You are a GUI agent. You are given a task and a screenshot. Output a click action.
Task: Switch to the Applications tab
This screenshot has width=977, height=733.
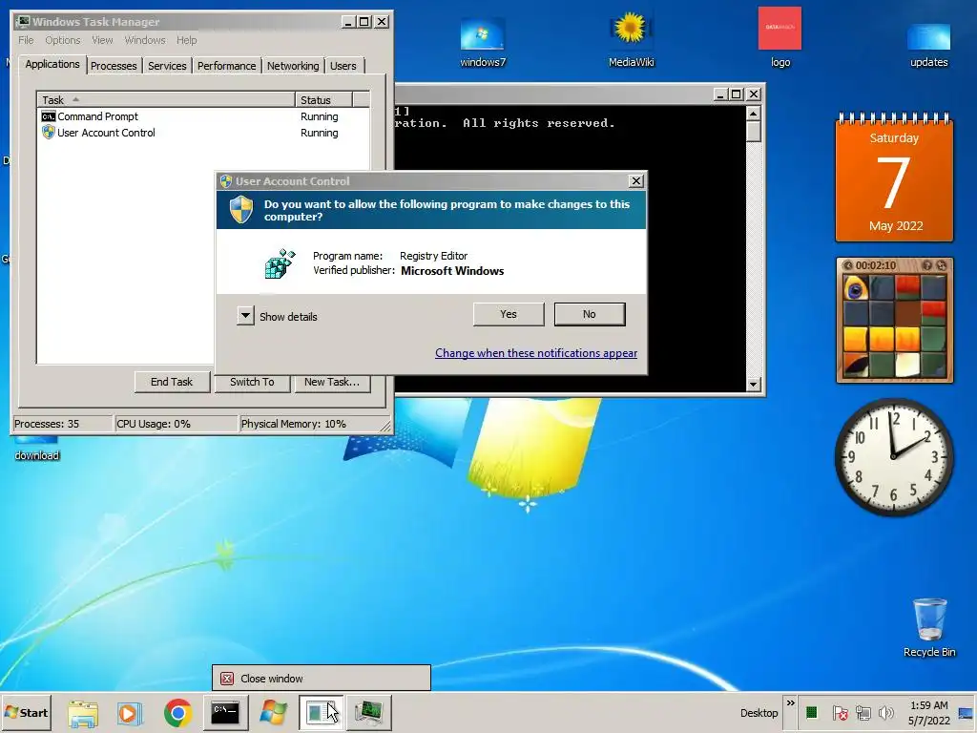52,64
